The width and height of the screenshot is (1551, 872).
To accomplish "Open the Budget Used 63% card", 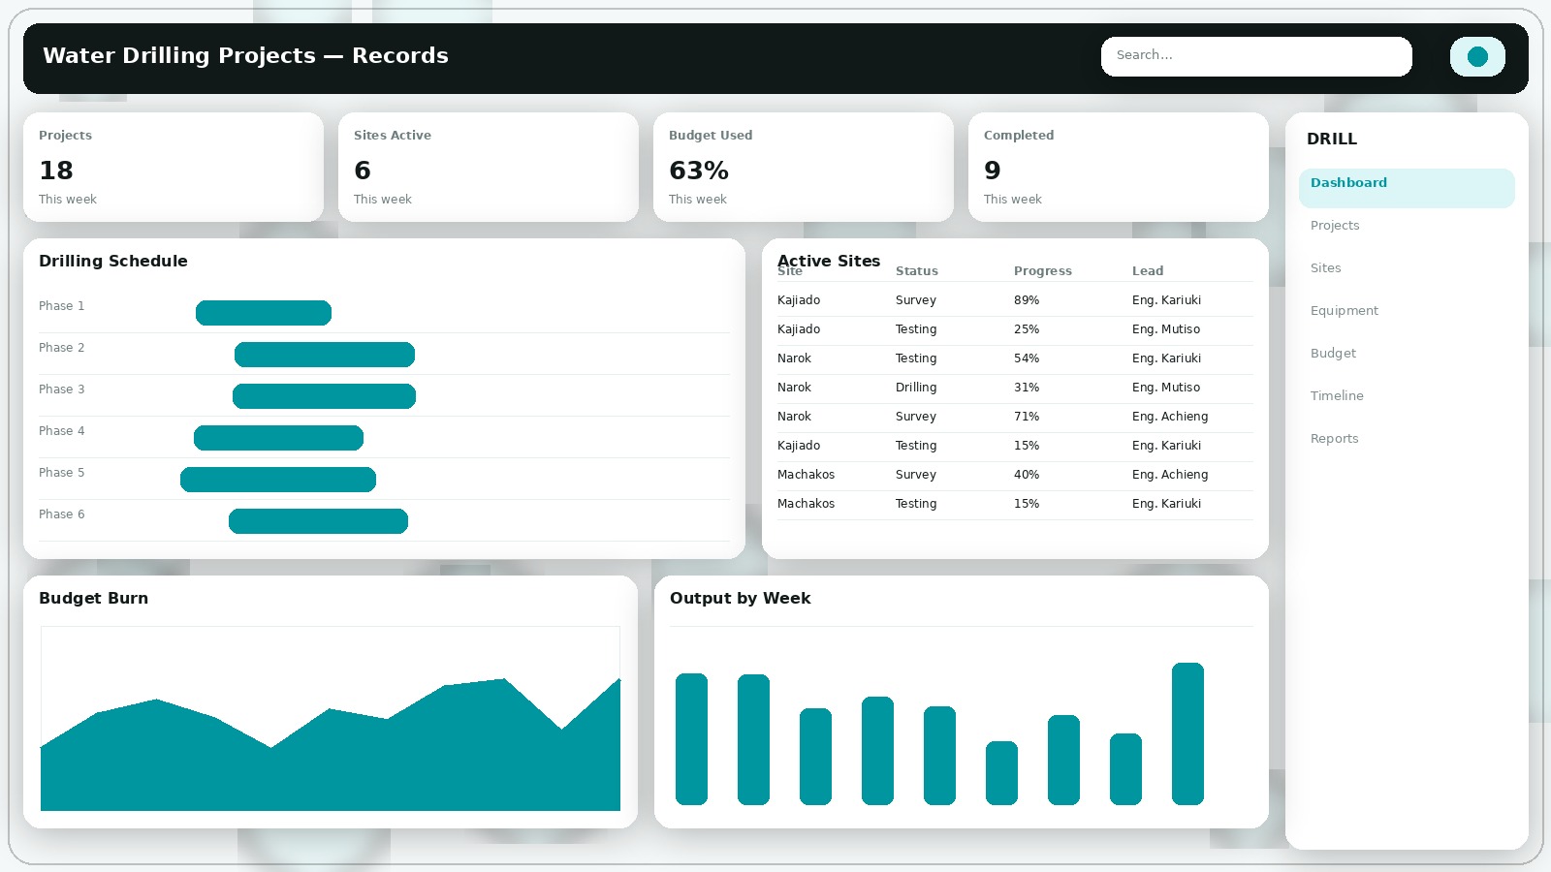I will (x=803, y=167).
